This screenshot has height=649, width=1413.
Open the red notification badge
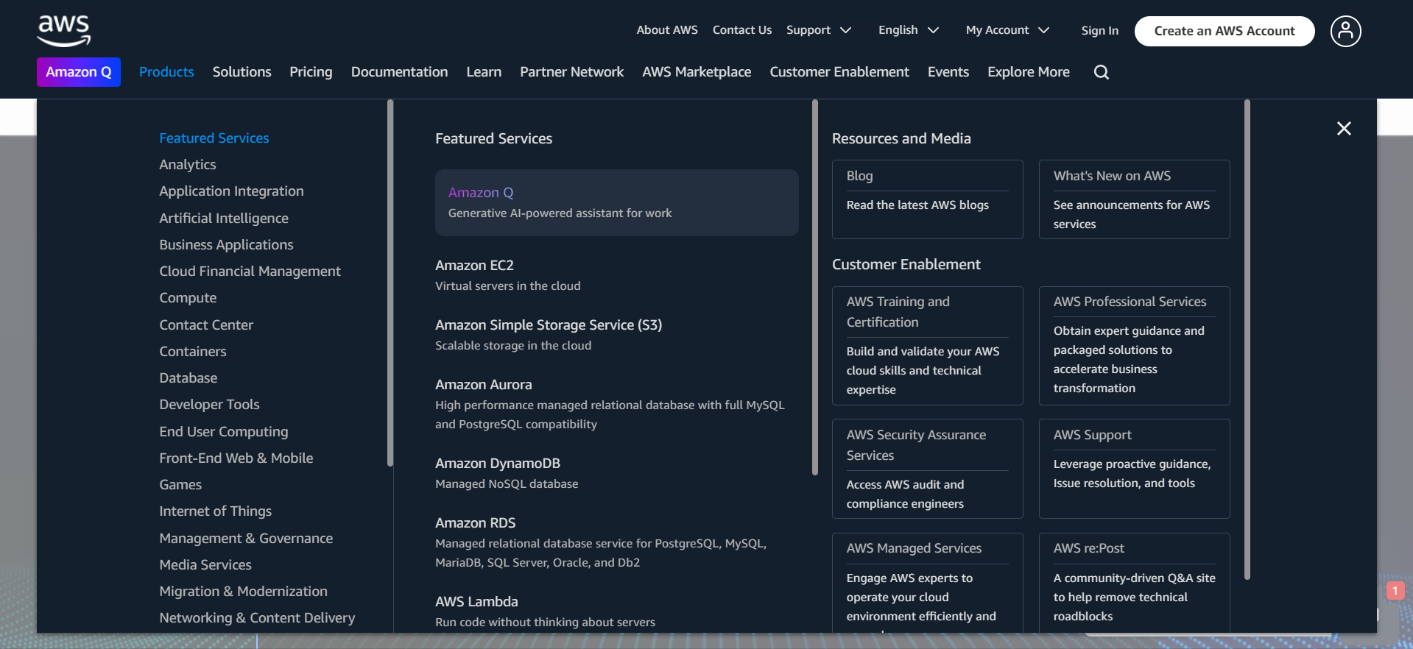[x=1395, y=591]
